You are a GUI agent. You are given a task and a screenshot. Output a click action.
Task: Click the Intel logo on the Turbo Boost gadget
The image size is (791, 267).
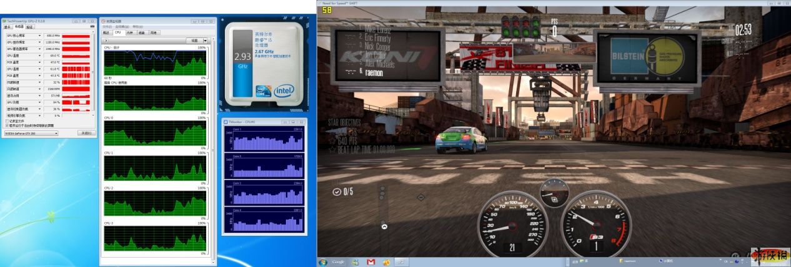click(x=283, y=90)
